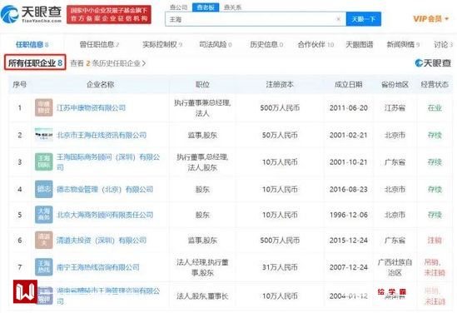The image size is (457, 313).
Task: Click the 序号 column header
Action: point(19,85)
